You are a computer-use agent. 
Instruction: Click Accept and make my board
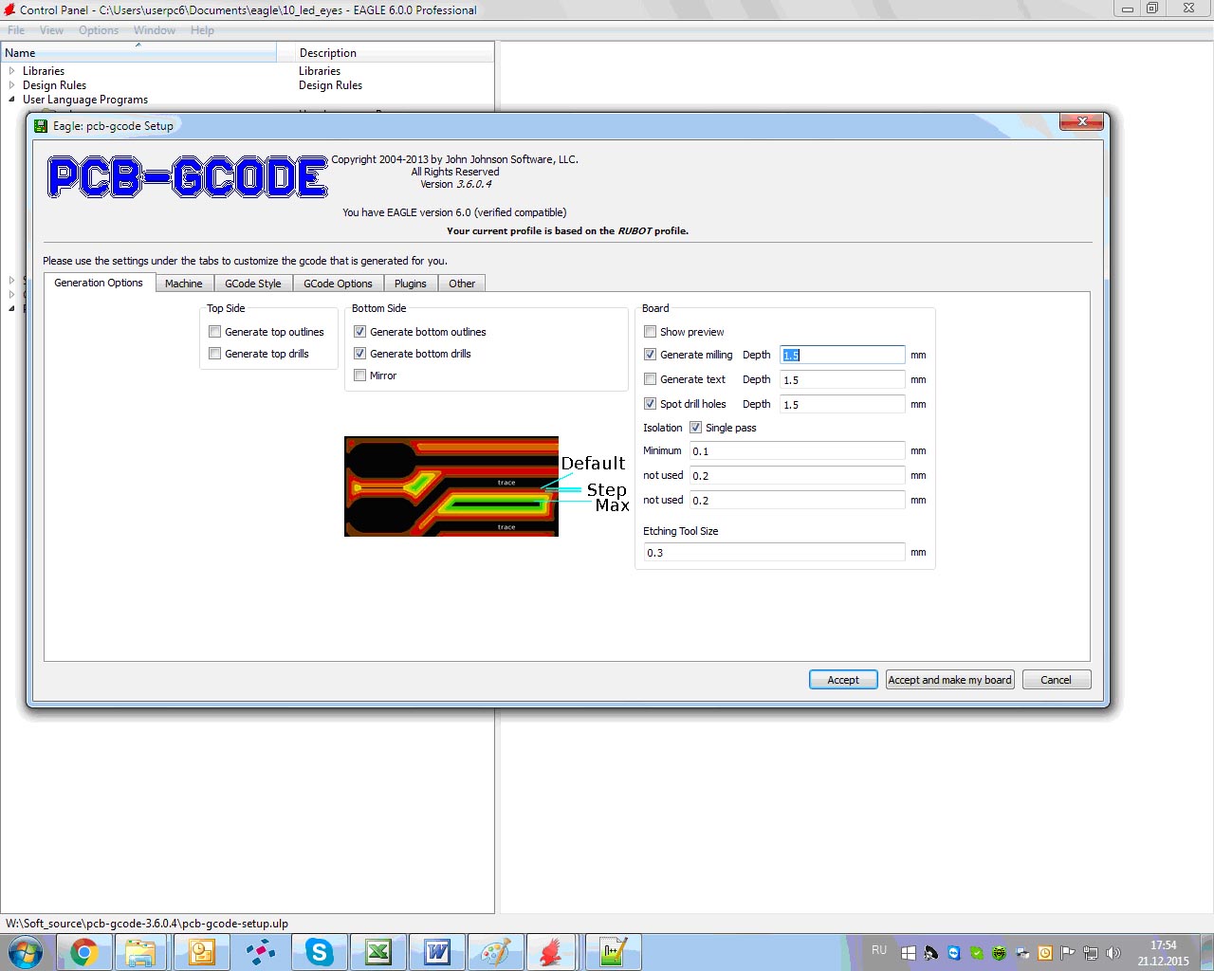point(949,680)
